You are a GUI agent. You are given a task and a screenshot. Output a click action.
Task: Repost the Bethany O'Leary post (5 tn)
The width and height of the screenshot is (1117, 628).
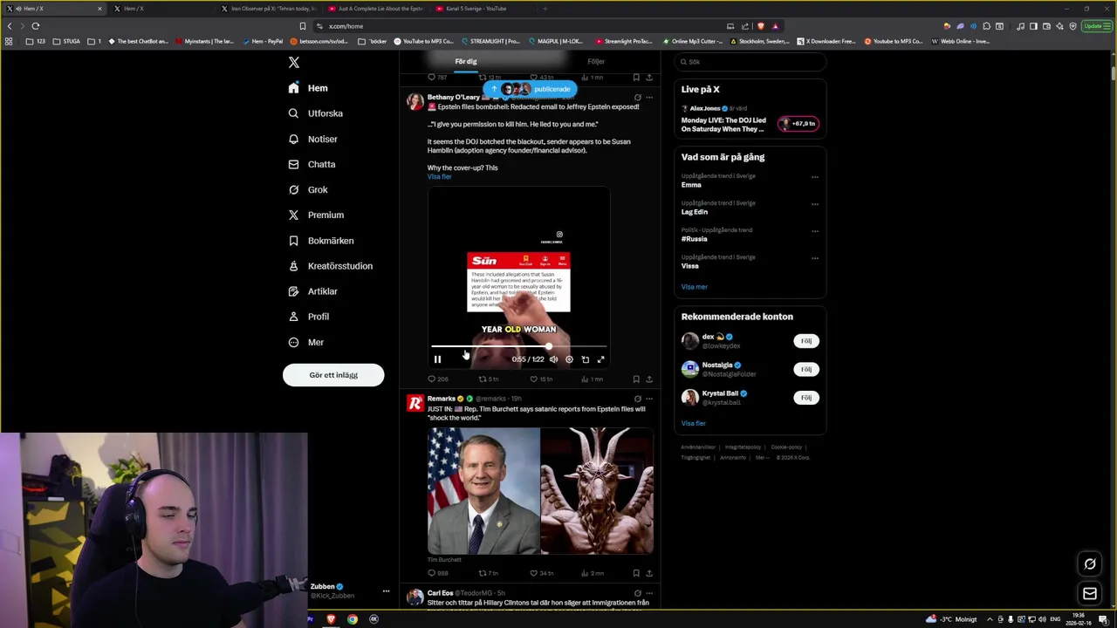click(x=489, y=379)
